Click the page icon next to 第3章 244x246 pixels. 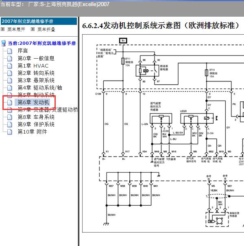[x=10, y=81]
